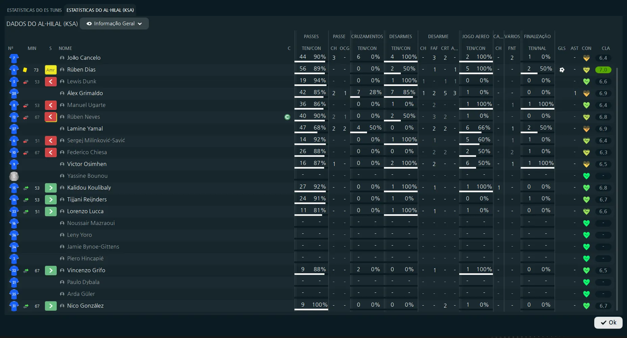Screen dimensions: 627x338
Task: Click Álex Grimaldo's 28% crossing cell
Action: [x=375, y=92]
